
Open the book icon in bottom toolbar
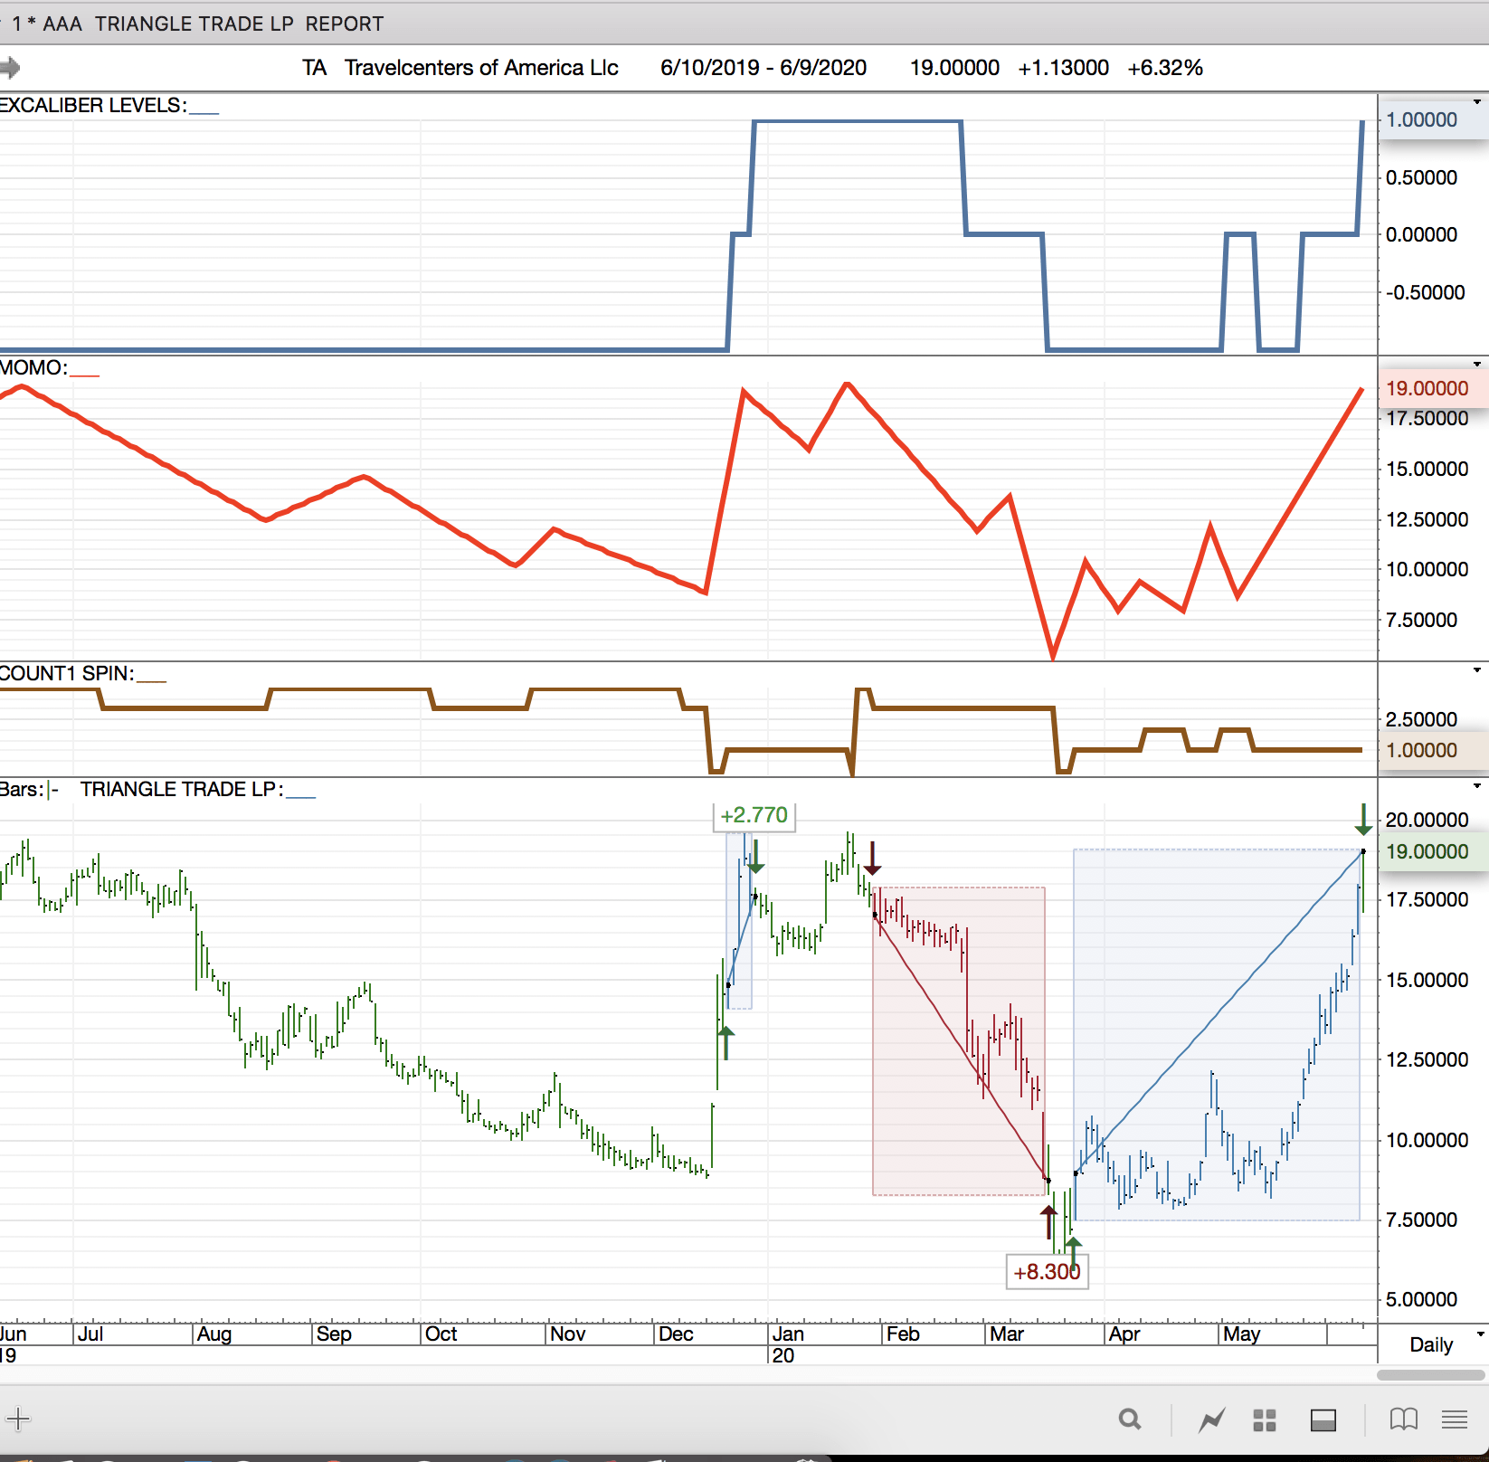pos(1404,1419)
